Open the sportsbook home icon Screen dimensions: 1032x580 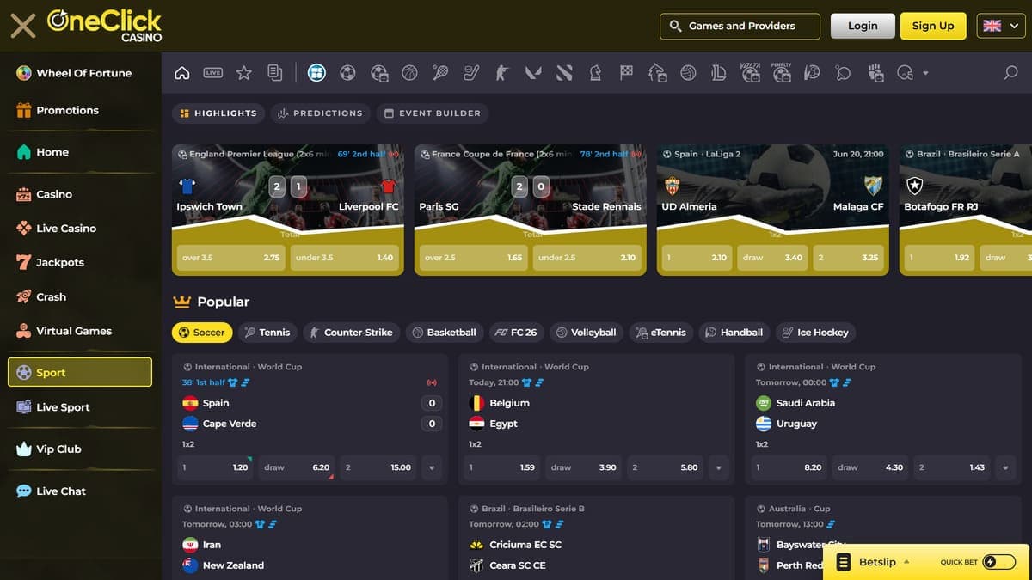pyautogui.click(x=181, y=73)
